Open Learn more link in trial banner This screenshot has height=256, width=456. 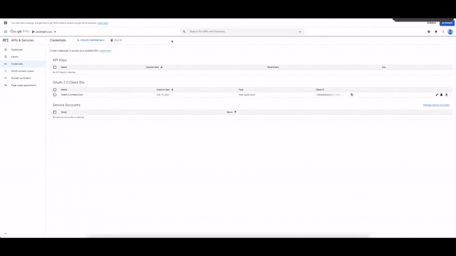tap(103, 23)
